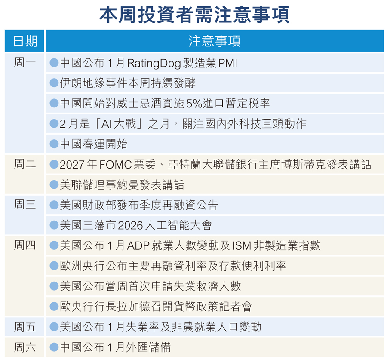
Task: Click the blue dot before 中國春運開始
Action: pos(54,144)
